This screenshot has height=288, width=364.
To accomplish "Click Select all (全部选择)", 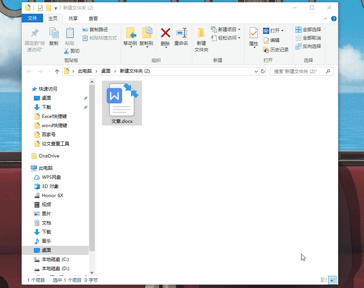I will tap(308, 29).
